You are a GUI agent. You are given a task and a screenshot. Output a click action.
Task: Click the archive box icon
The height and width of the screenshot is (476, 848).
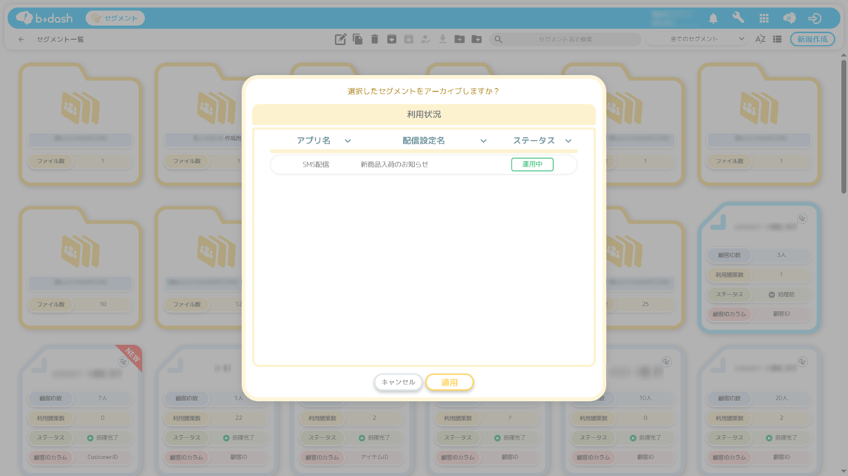coord(392,40)
